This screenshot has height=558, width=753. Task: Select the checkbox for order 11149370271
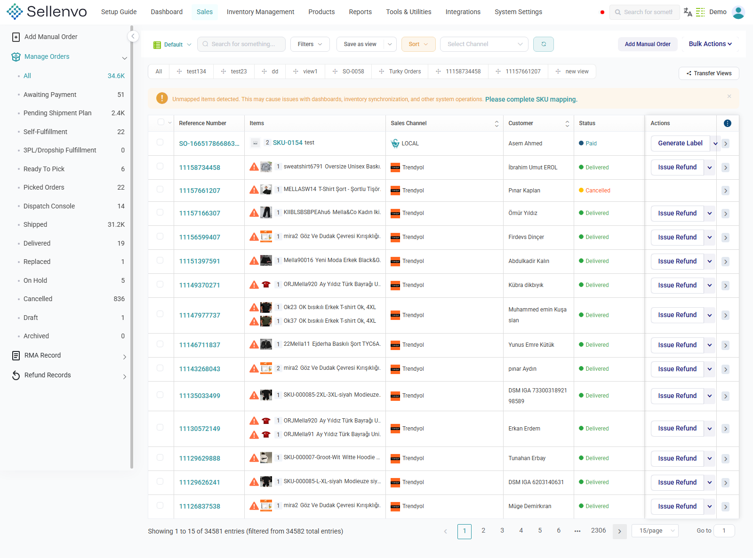click(160, 284)
